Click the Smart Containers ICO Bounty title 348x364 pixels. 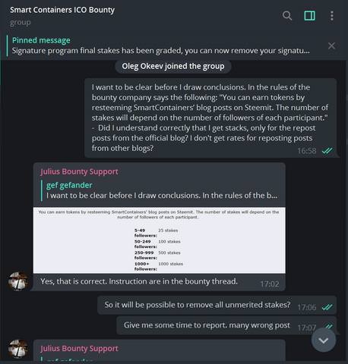[x=62, y=10]
